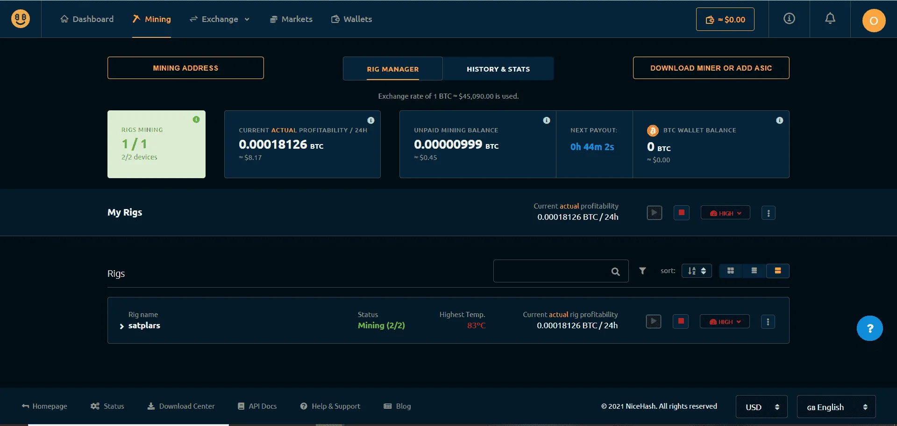Switch to HISTORY & STATS tab
Screen dimensions: 897x426
(x=498, y=69)
